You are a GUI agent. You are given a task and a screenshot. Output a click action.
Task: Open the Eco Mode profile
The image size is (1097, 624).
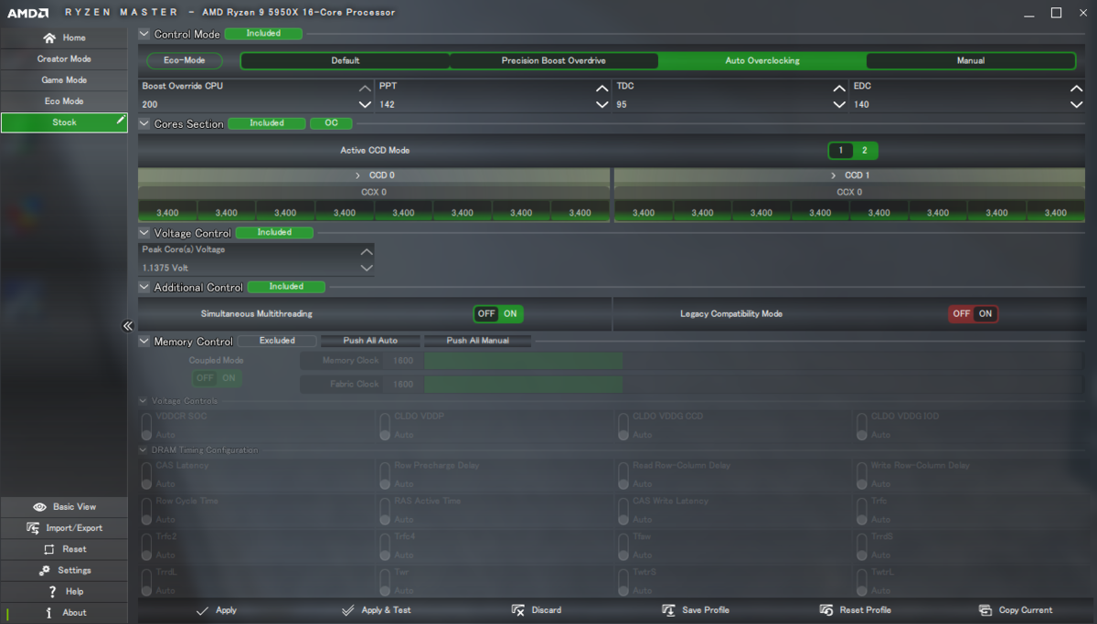coord(64,100)
